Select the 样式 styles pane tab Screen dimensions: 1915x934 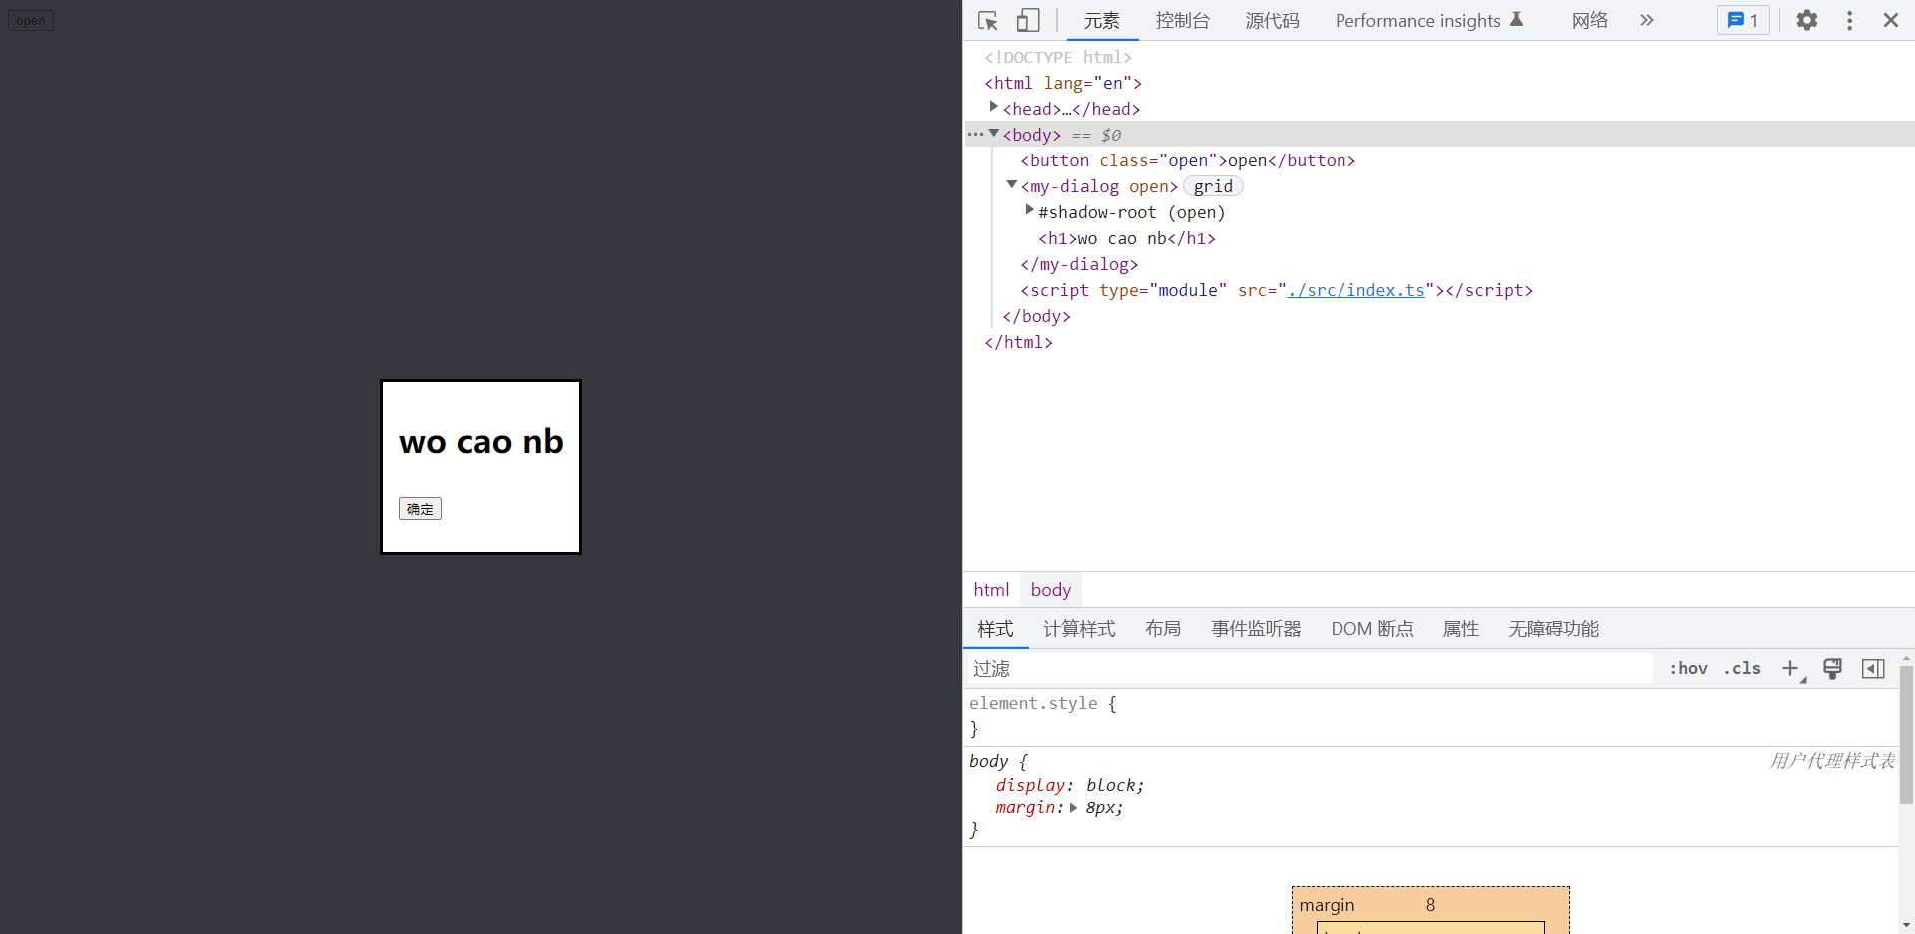pos(995,629)
